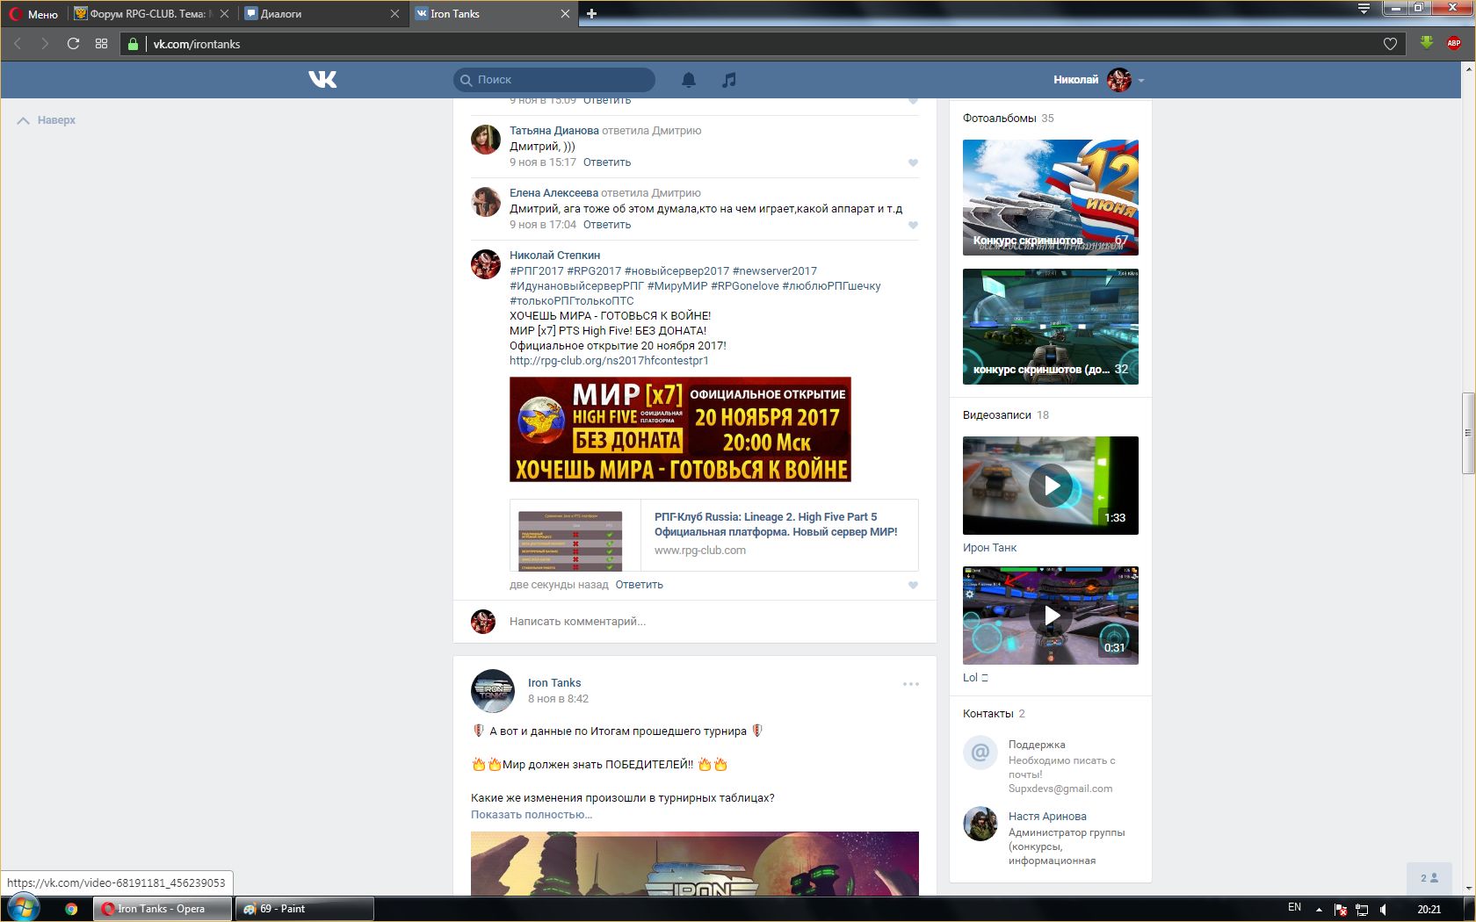
Task: Open Николай Степкин's comment avatar
Action: point(485,263)
